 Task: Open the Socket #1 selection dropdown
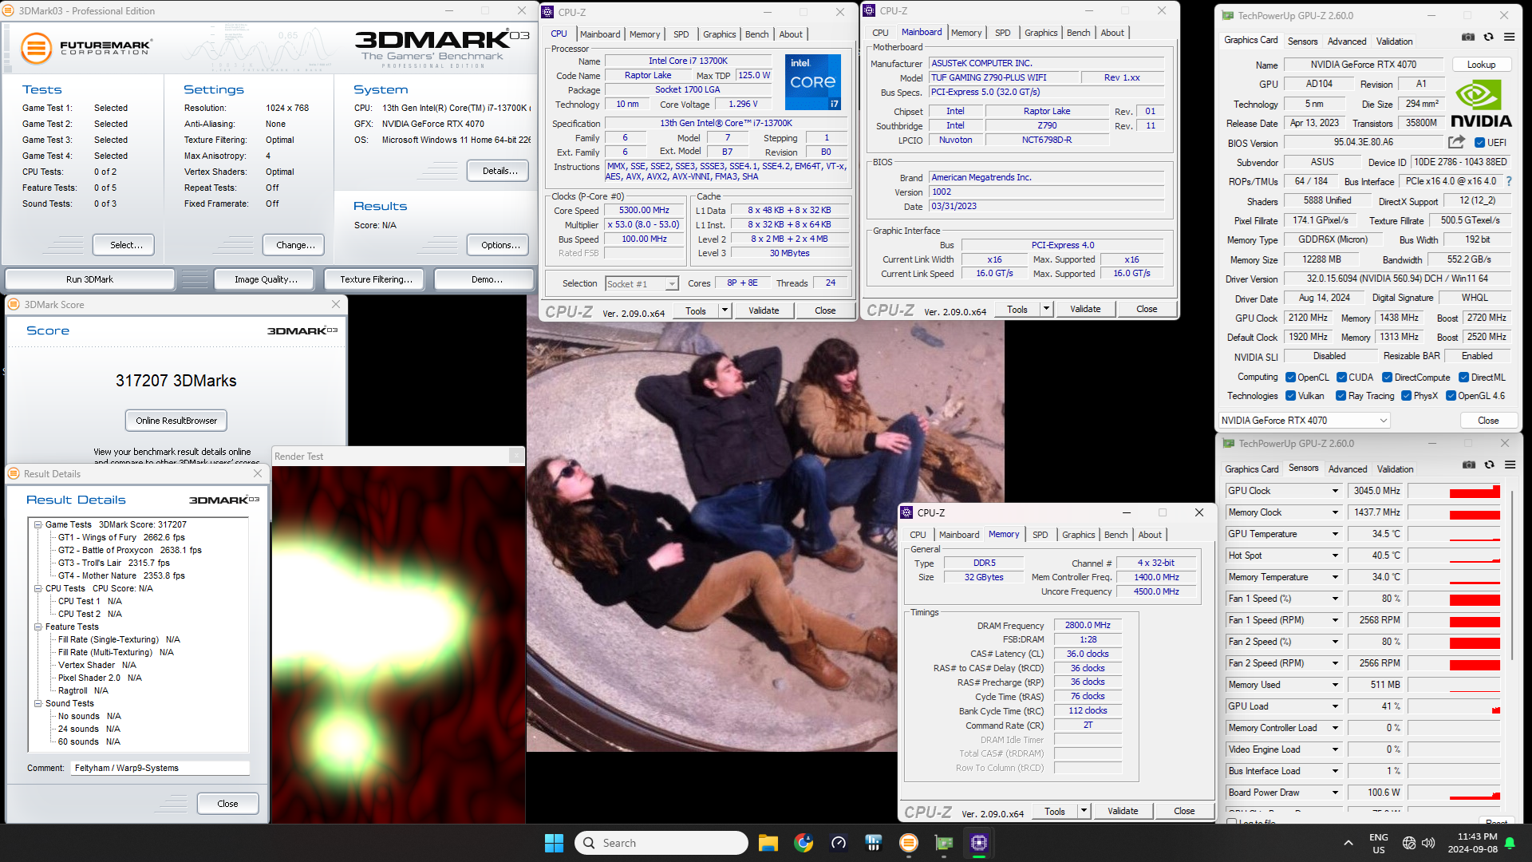point(642,283)
